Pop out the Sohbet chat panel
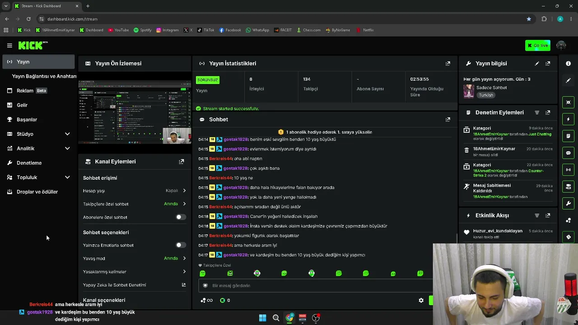The image size is (578, 325). [448, 120]
